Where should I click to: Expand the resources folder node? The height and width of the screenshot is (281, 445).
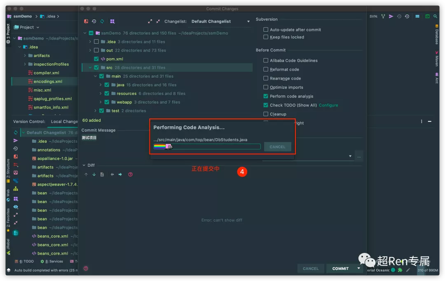click(101, 93)
